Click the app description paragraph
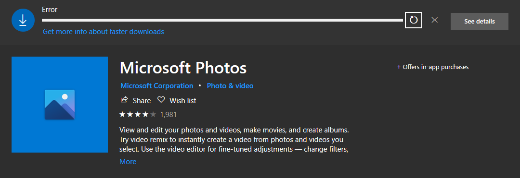This screenshot has height=178, width=520. (234, 139)
